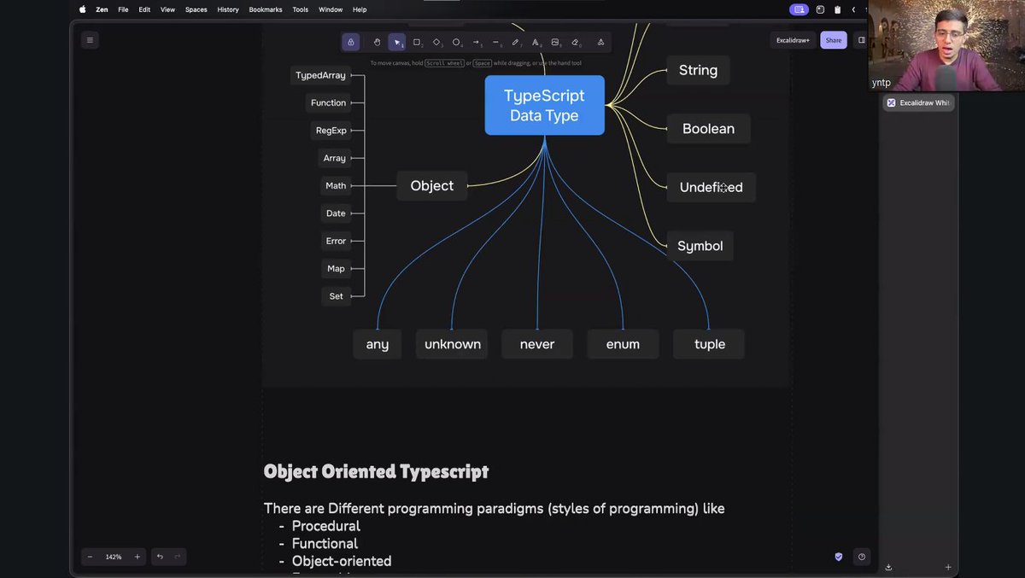1025x578 pixels.
Task: Select the arrow Selection tool
Action: [x=397, y=42]
